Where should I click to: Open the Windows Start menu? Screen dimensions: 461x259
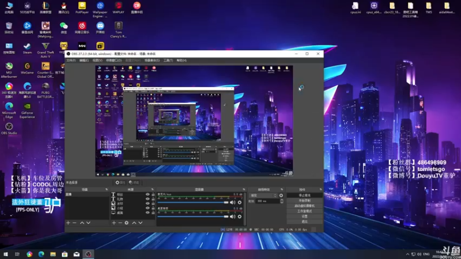coord(6,254)
